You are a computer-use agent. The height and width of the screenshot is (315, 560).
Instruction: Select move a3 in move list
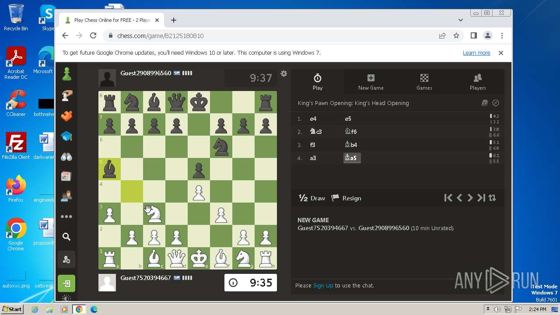tap(313, 158)
